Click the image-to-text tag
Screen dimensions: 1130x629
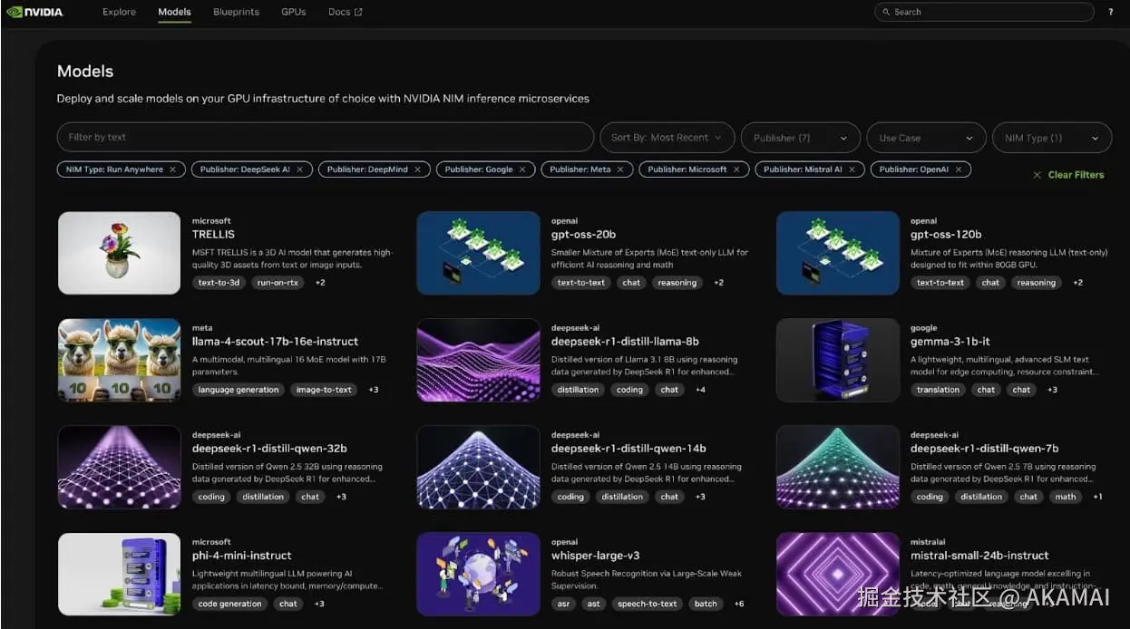[324, 390]
